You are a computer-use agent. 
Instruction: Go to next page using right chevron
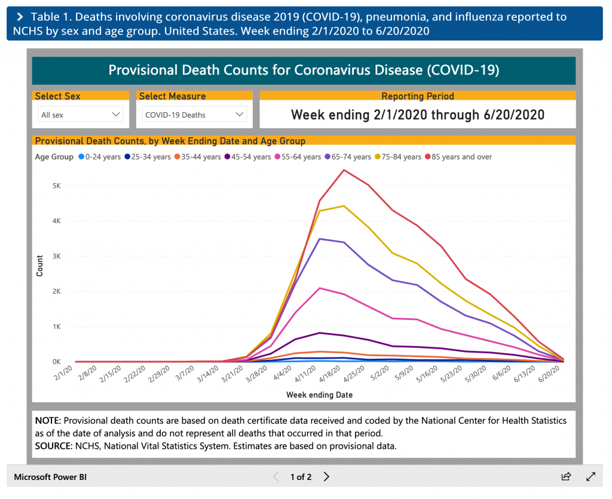(326, 476)
